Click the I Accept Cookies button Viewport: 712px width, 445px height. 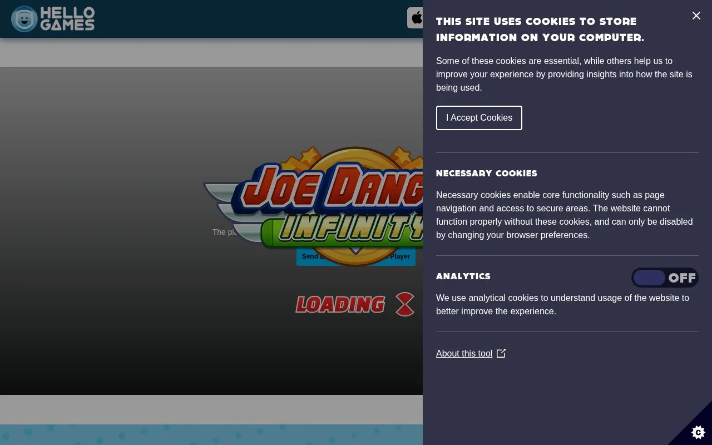point(479,118)
